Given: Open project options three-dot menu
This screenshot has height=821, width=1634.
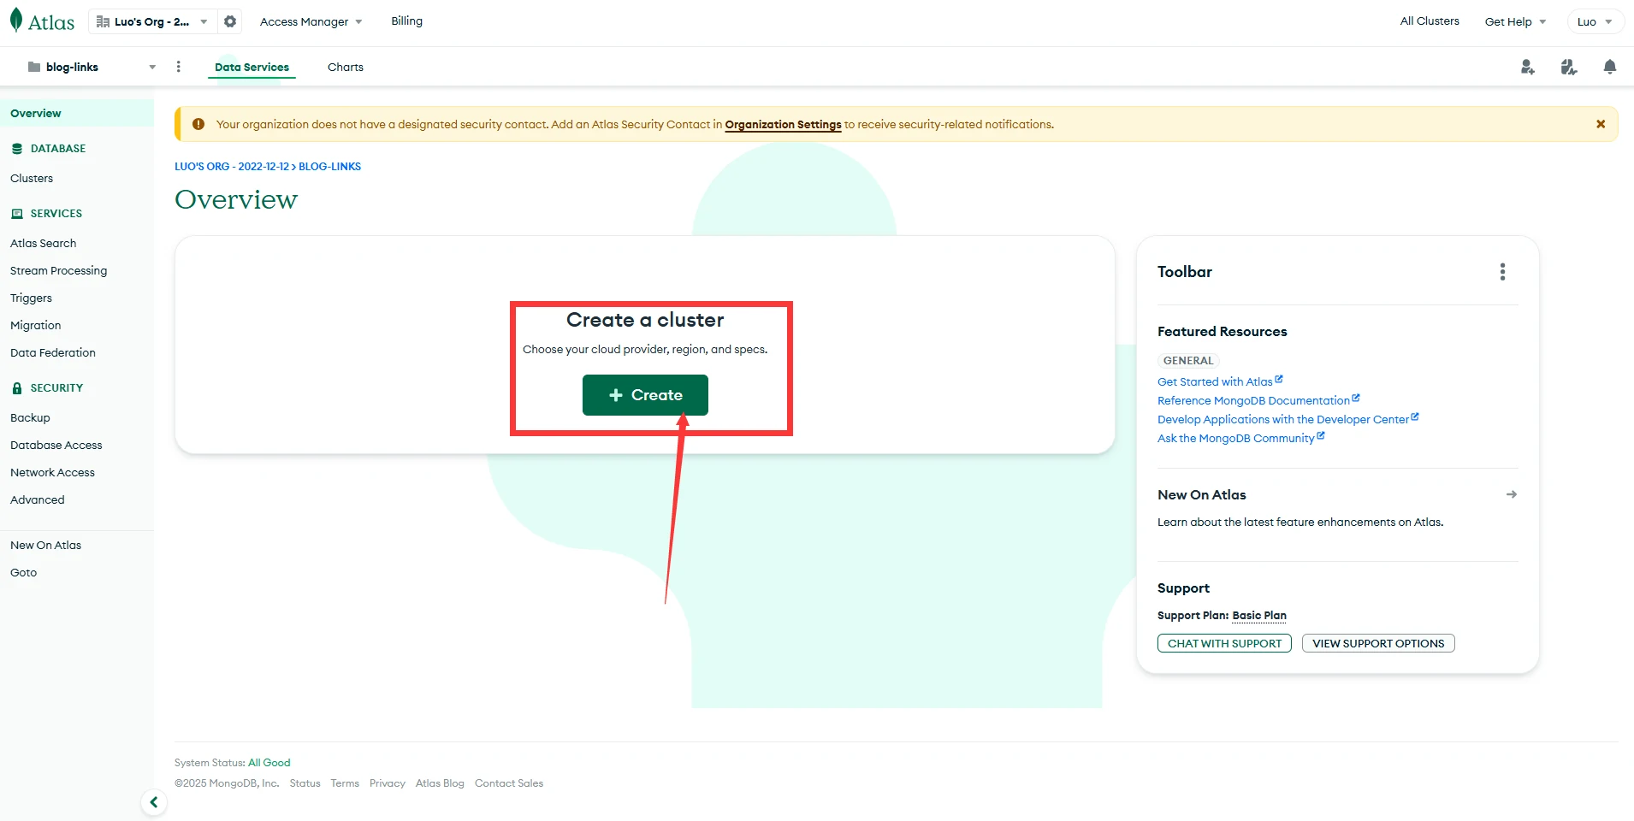Looking at the screenshot, I should (178, 67).
